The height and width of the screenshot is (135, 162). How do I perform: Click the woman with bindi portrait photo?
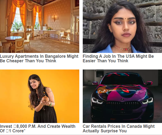pyautogui.click(x=122, y=26)
